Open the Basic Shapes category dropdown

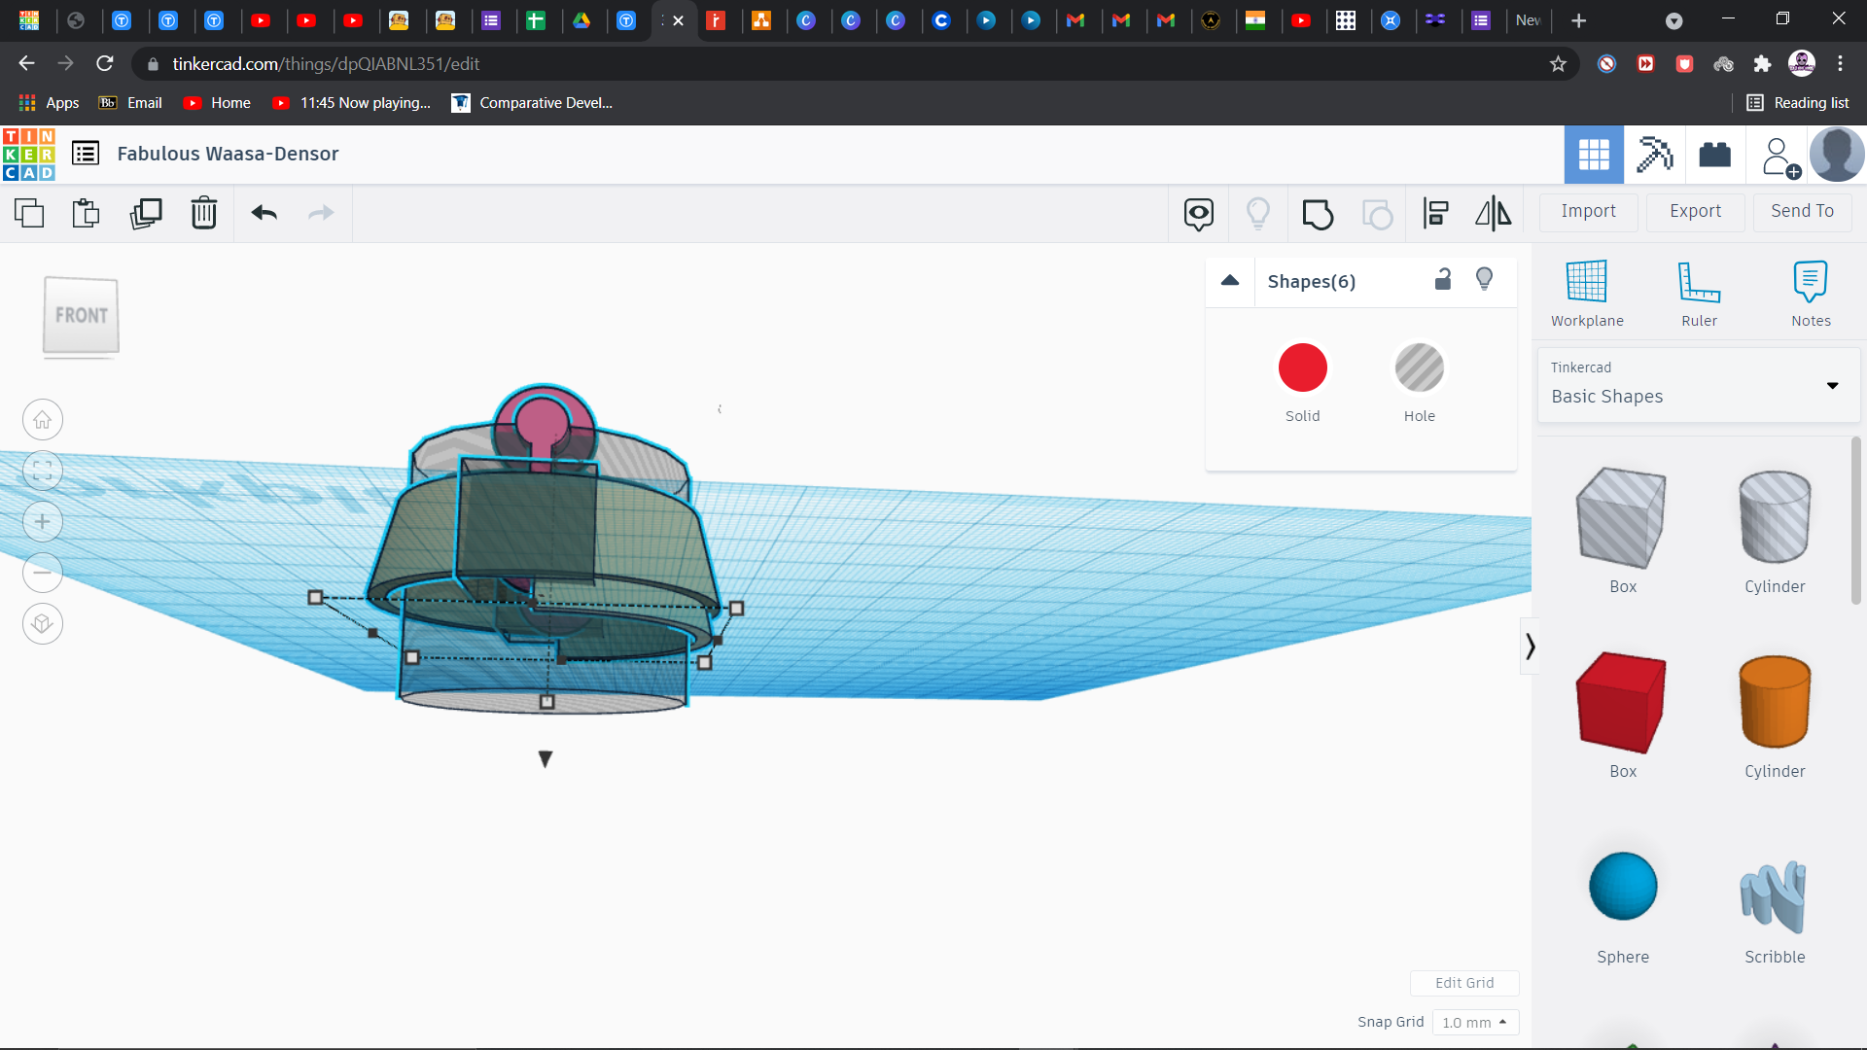[1833, 385]
